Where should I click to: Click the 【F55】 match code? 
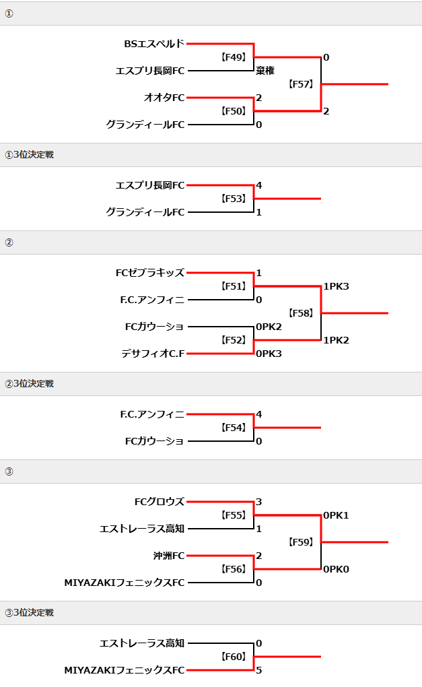(234, 515)
